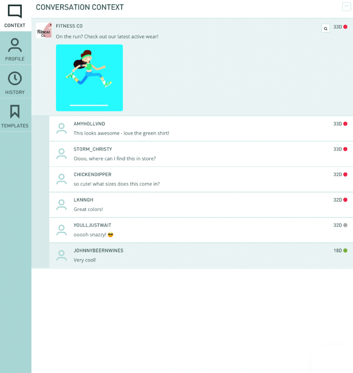Image resolution: width=353 pixels, height=373 pixels.
Task: Click the grey status dot on YOULLJUSTWAIT comment
Action: click(345, 225)
